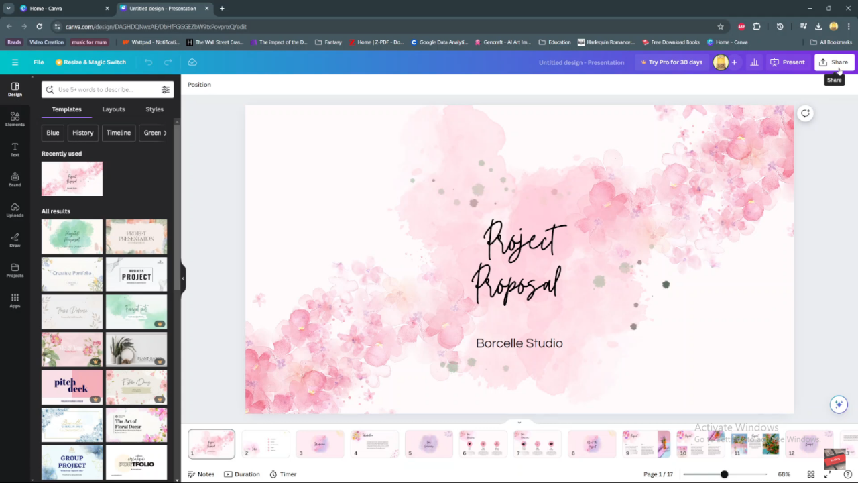Filter templates by Blue chip
Image resolution: width=858 pixels, height=483 pixels.
[x=52, y=133]
